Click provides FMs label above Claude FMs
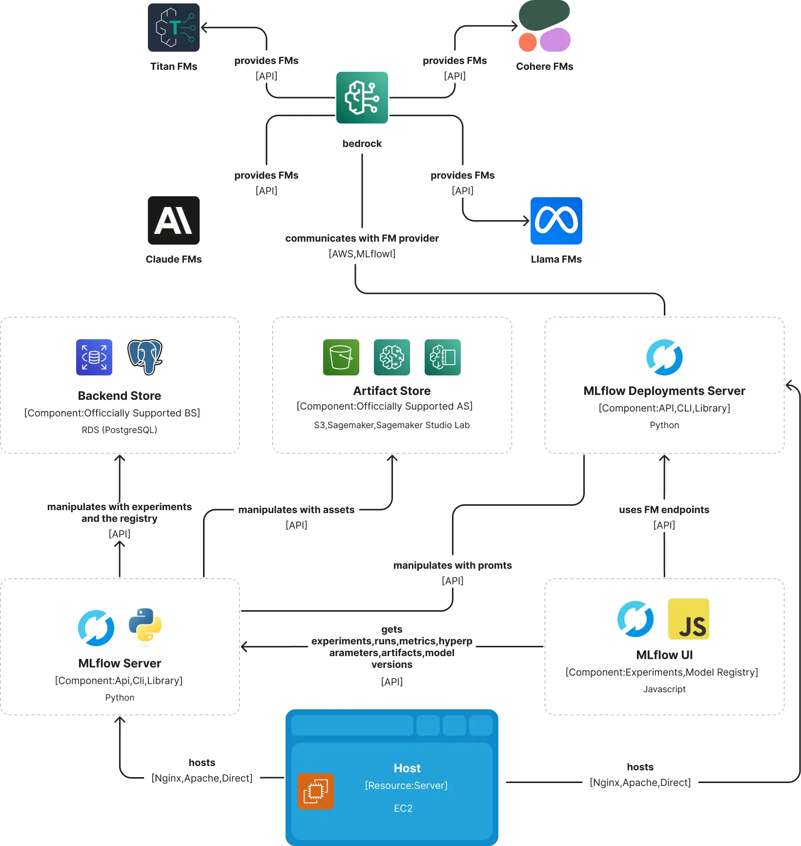This screenshot has width=801, height=846. (267, 175)
